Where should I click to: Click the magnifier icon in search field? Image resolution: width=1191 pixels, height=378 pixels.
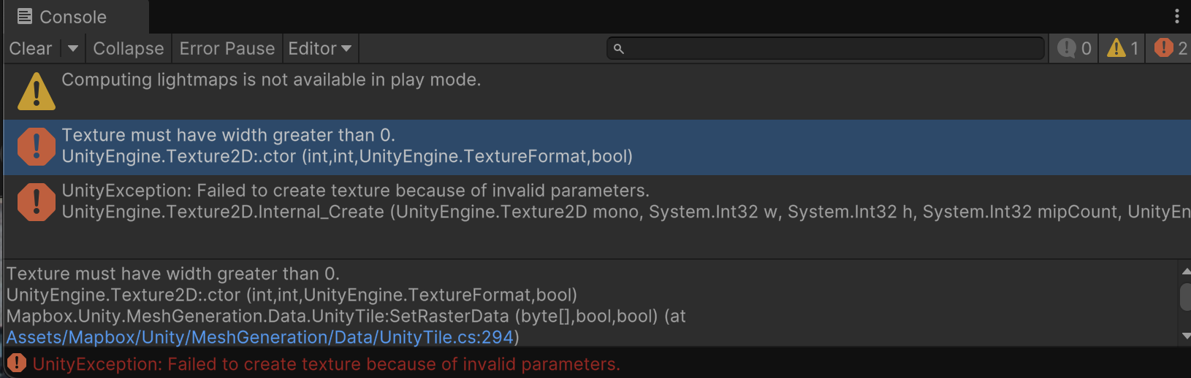coord(618,49)
